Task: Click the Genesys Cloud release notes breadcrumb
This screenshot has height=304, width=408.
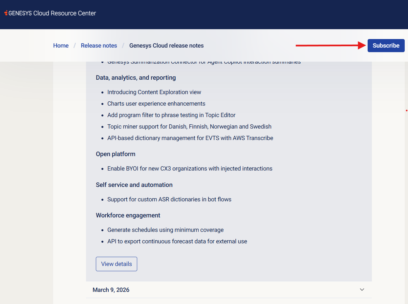Action: tap(166, 46)
